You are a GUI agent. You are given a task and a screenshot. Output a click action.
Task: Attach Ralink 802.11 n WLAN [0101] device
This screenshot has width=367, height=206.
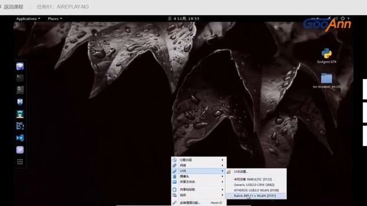[256, 196]
